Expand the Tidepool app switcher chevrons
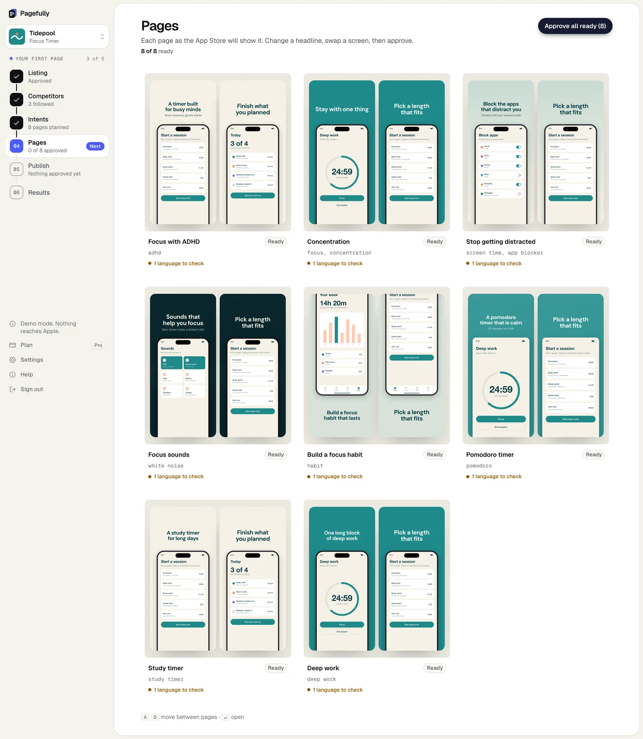The image size is (643, 739). coord(102,37)
